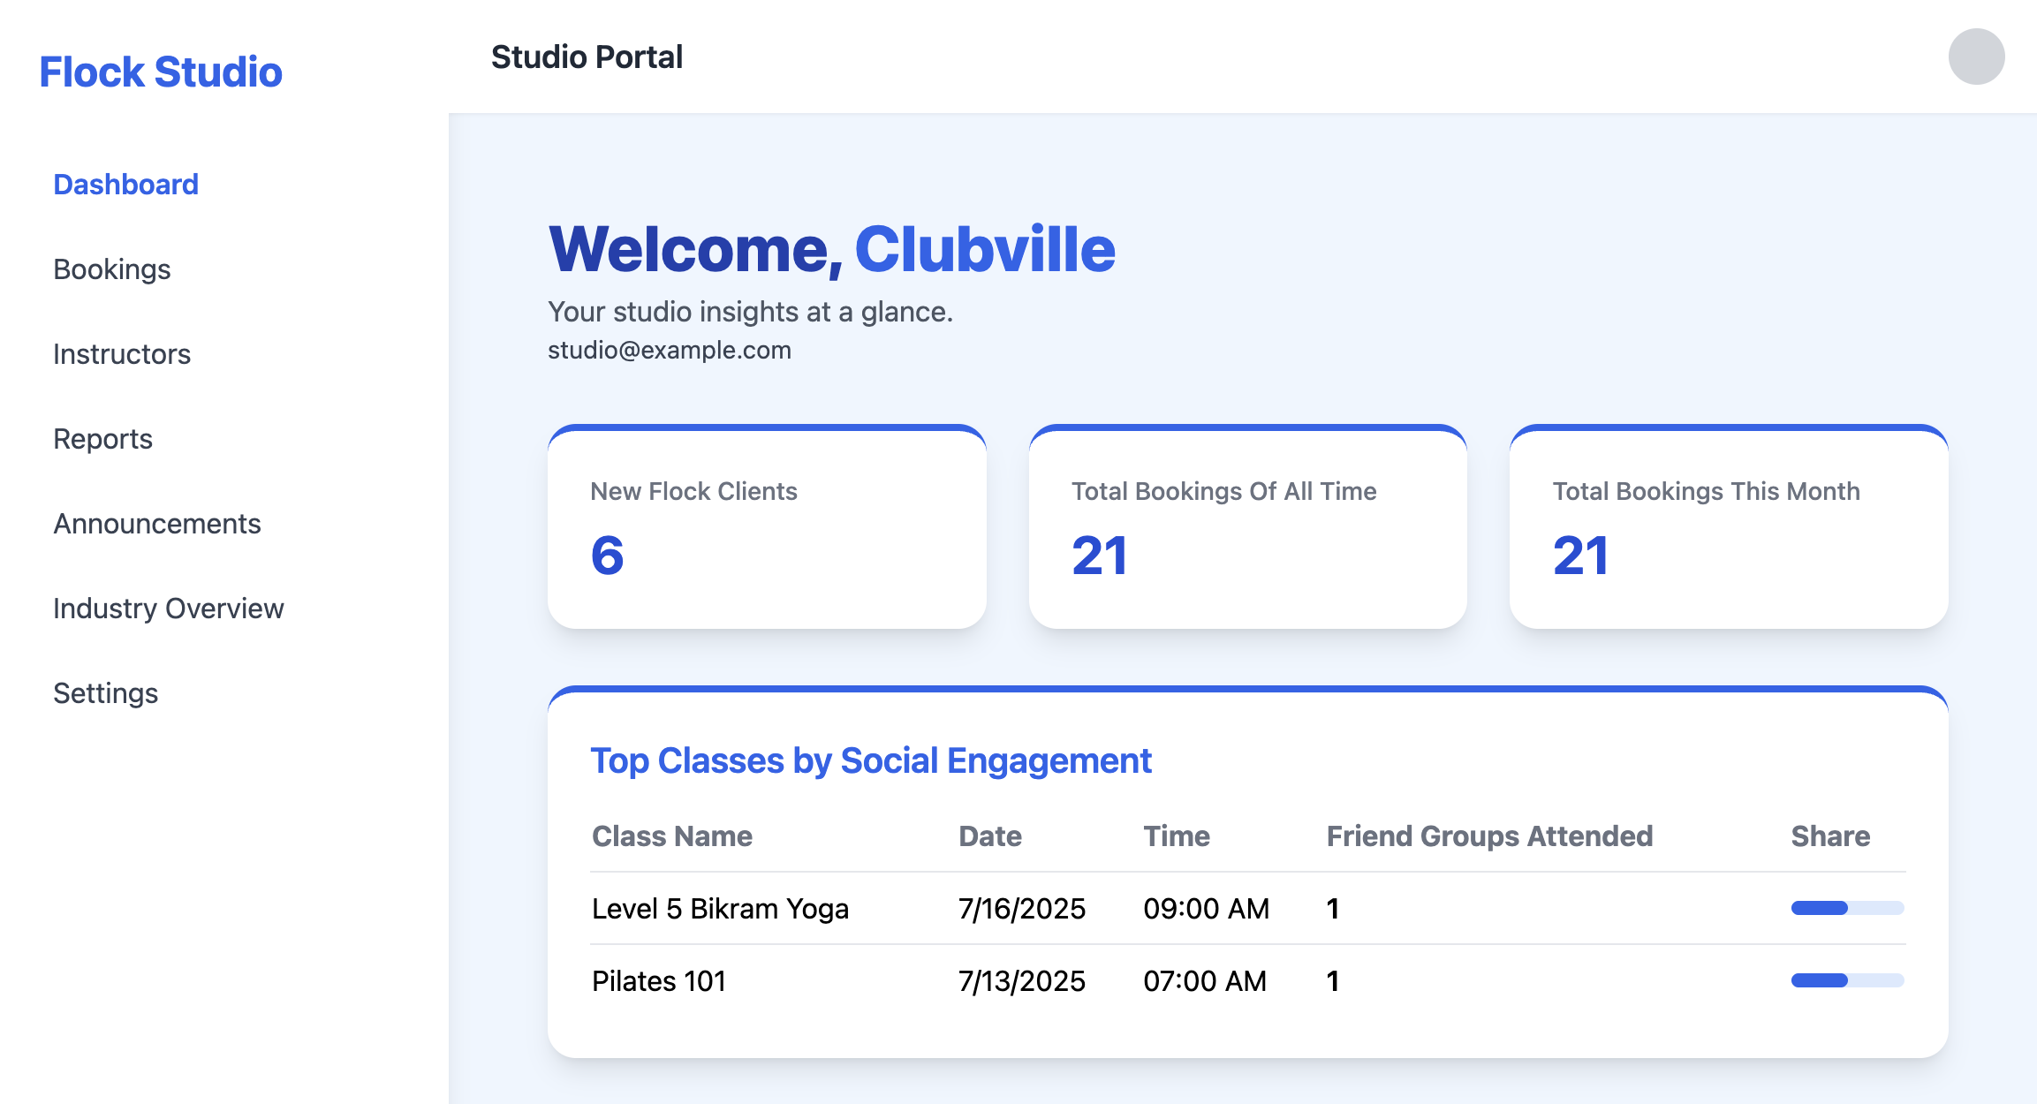This screenshot has height=1104, width=2037.
Task: Click share bar for Level 5 Bikram Yoga
Action: tap(1847, 908)
